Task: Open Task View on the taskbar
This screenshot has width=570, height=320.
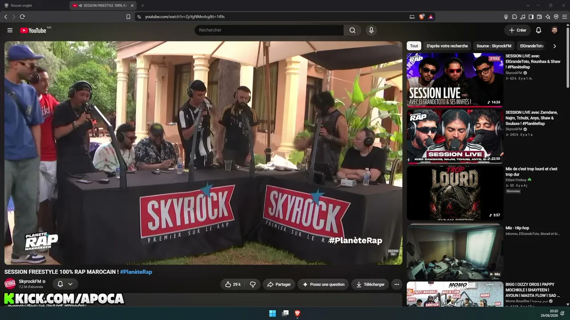Action: (285, 313)
